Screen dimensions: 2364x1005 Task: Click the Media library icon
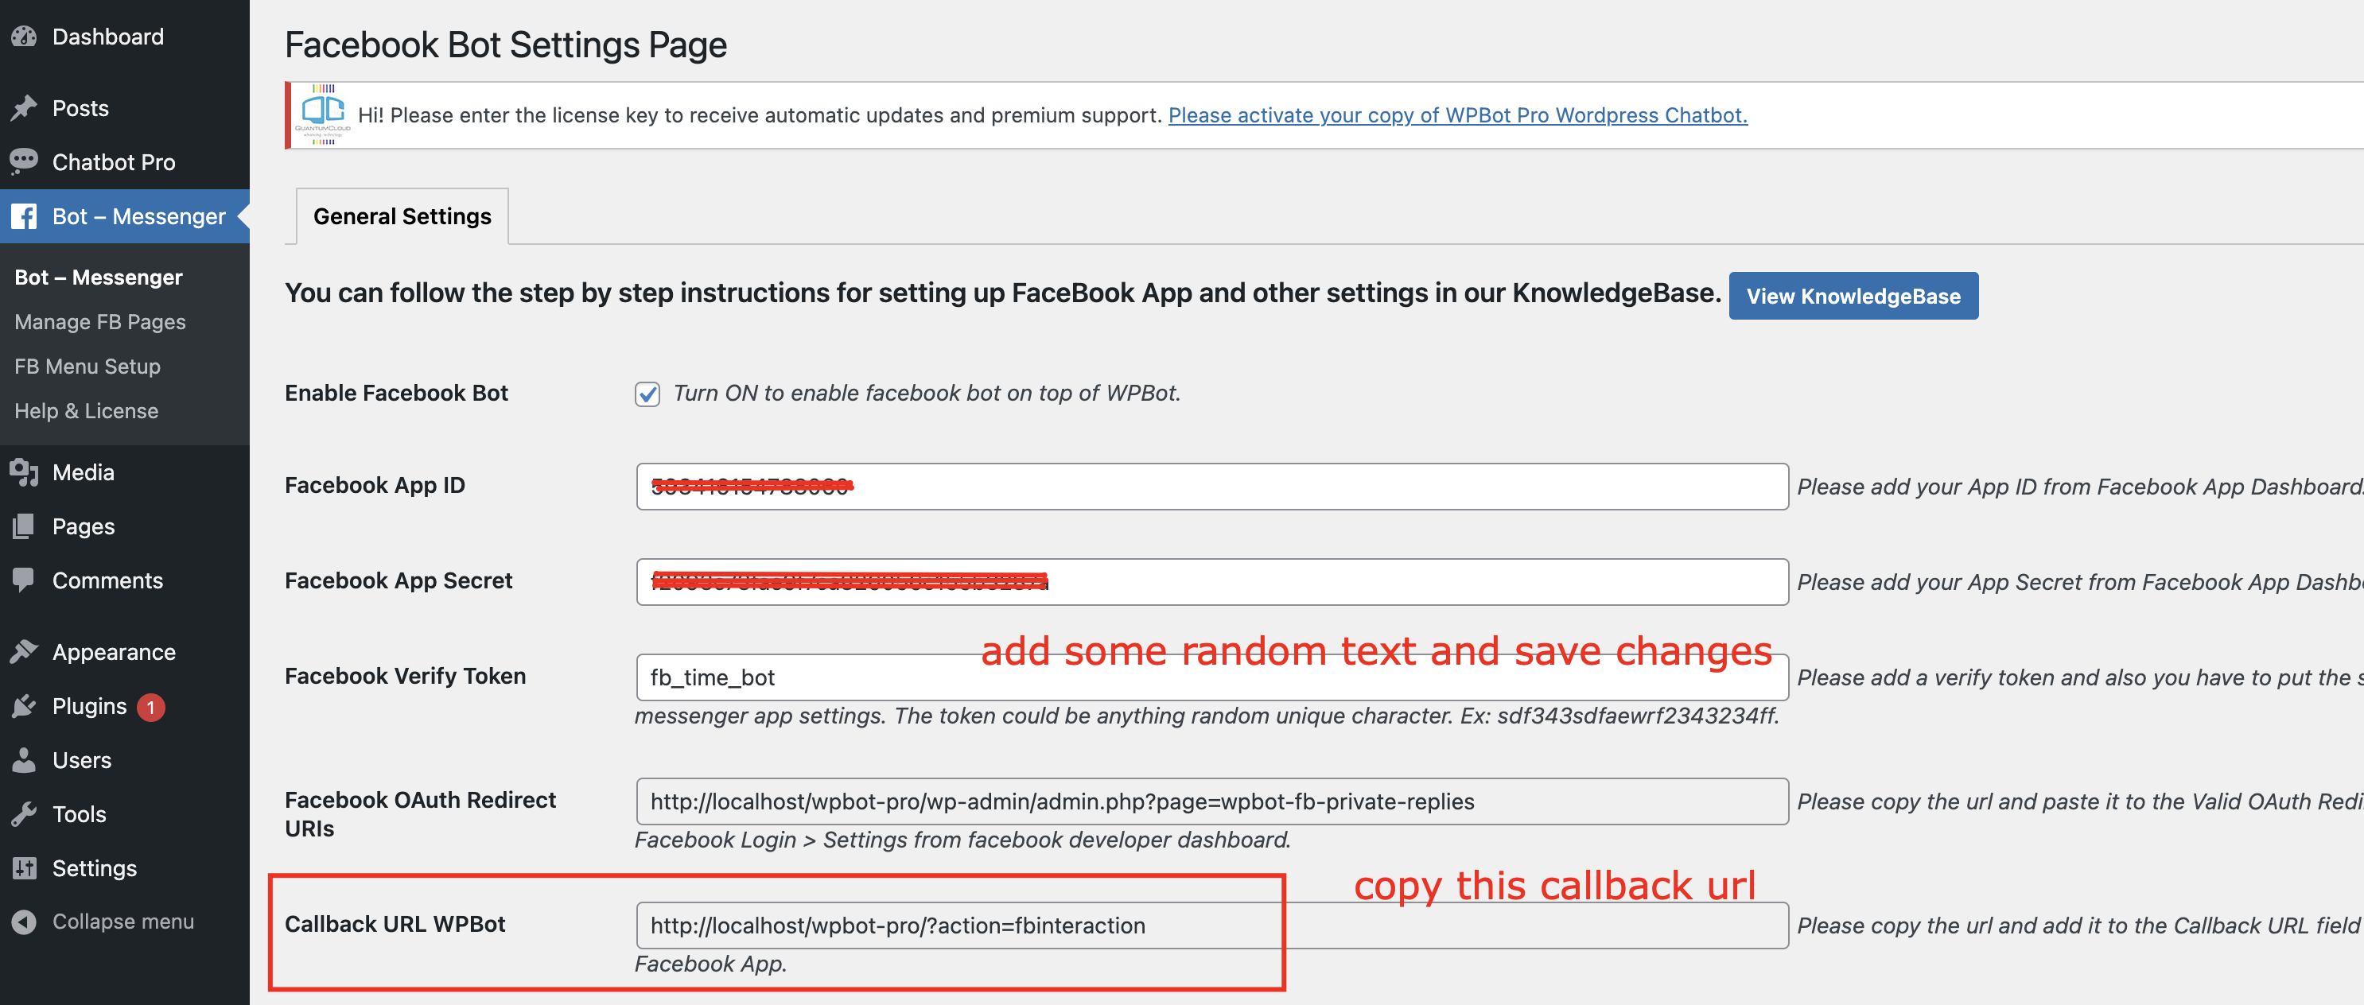[24, 472]
